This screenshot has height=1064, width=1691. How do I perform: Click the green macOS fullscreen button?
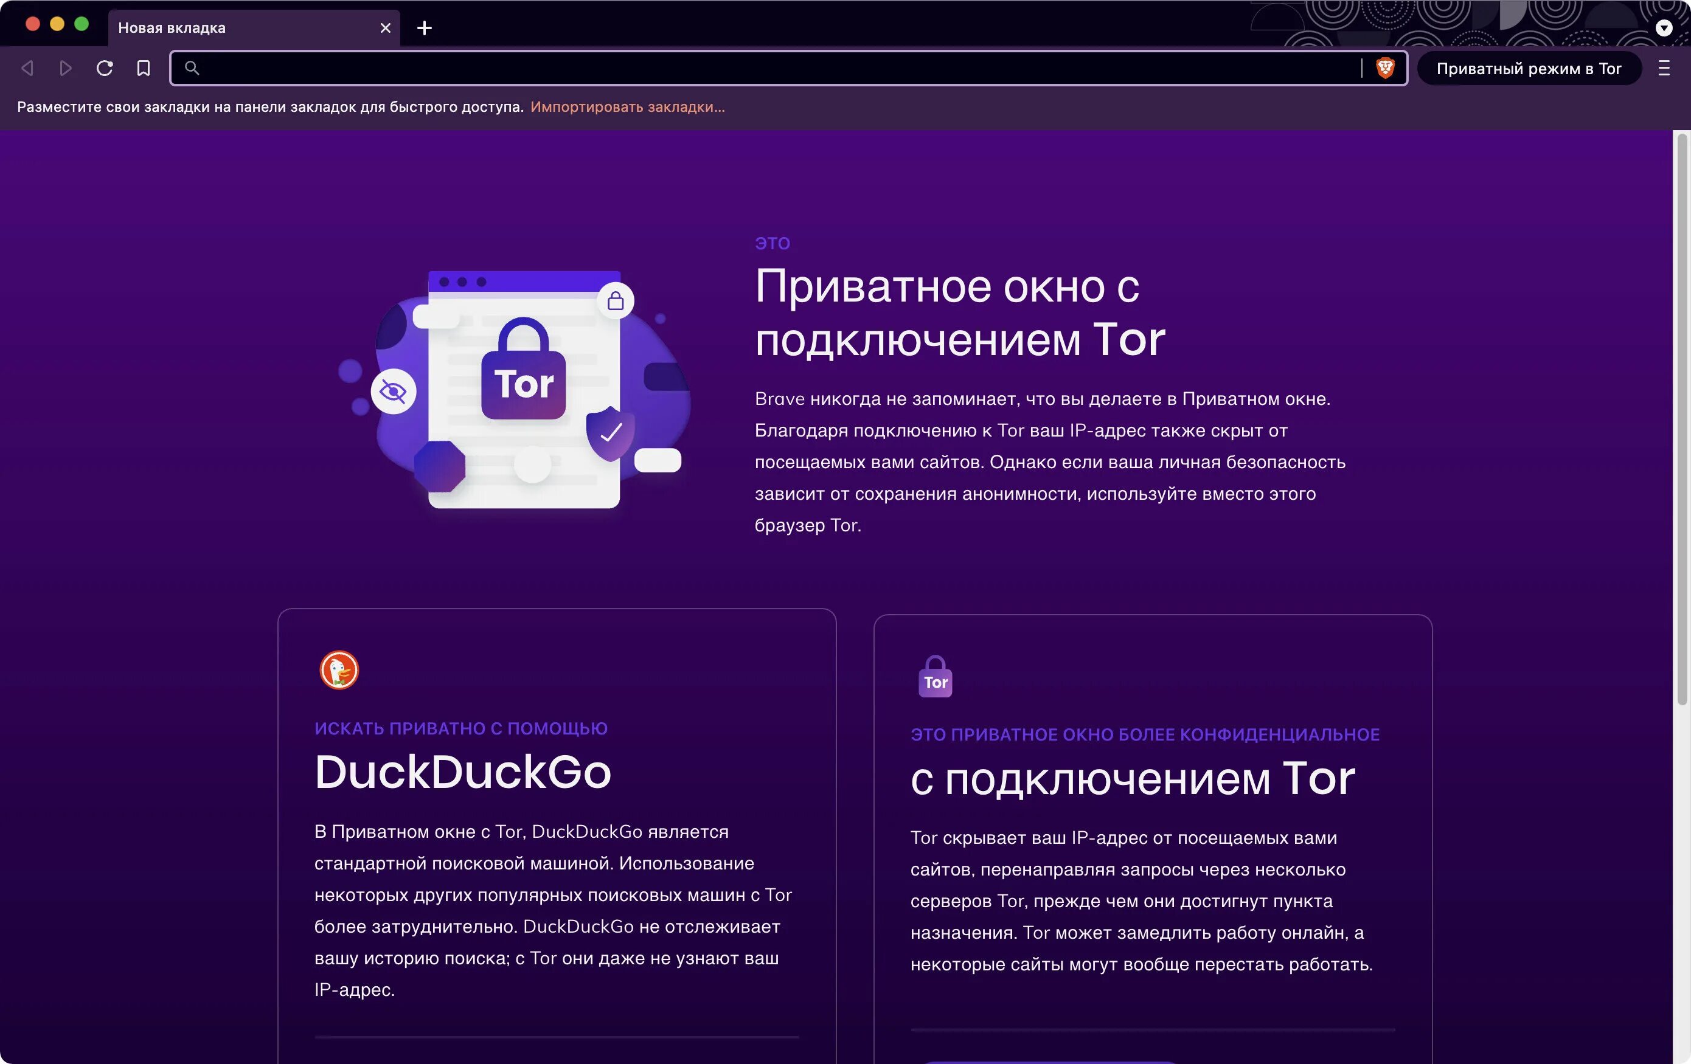[82, 24]
